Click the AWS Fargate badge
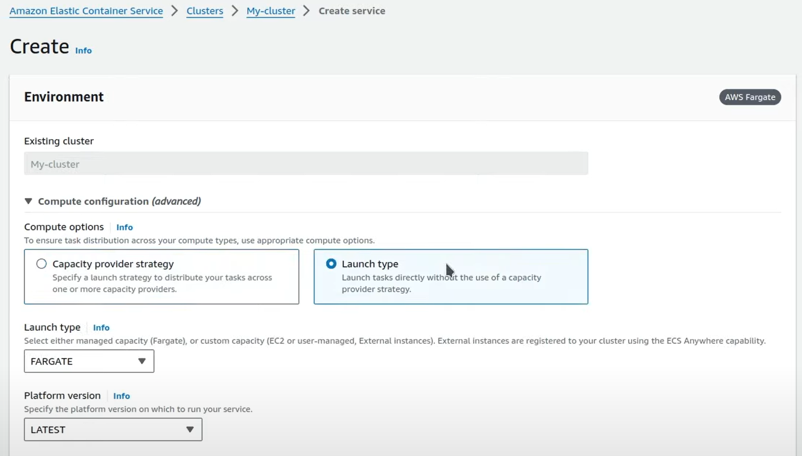The image size is (802, 456). (x=750, y=97)
